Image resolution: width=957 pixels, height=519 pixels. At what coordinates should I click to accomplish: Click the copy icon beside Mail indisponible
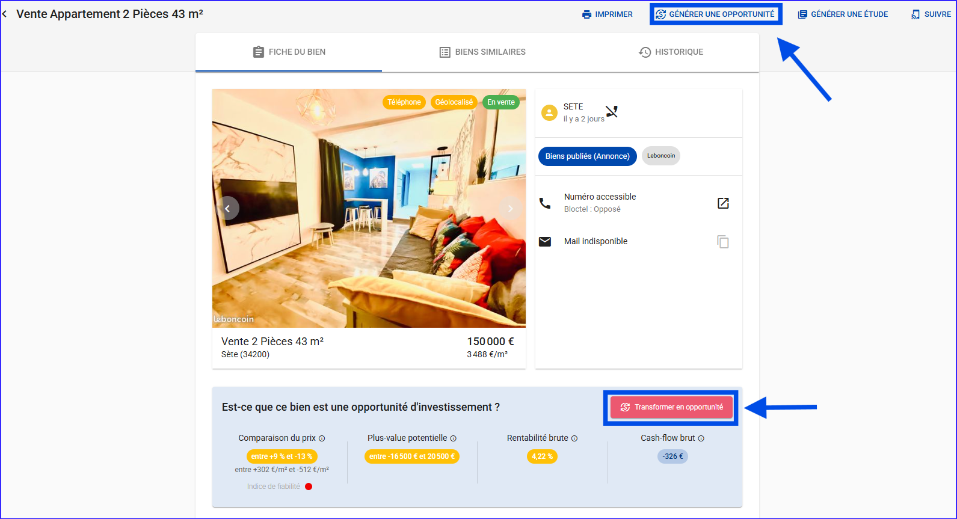click(x=723, y=242)
